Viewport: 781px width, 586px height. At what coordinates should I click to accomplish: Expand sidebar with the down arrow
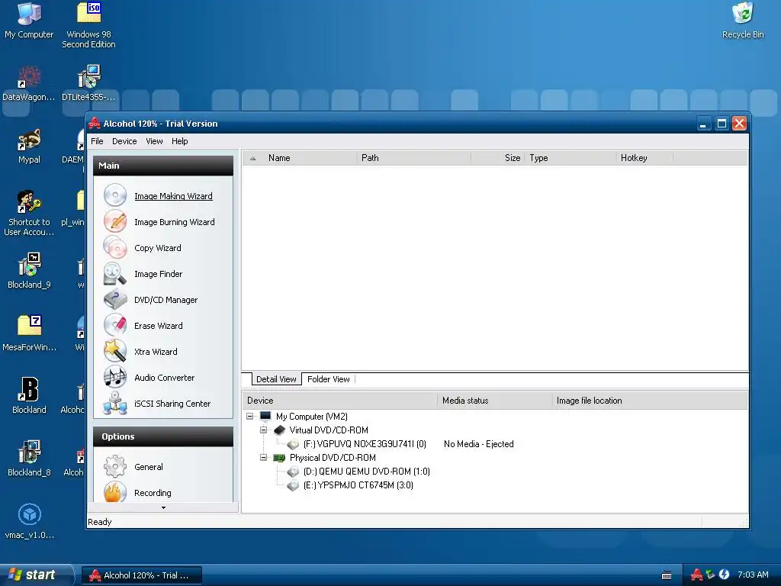pyautogui.click(x=163, y=507)
